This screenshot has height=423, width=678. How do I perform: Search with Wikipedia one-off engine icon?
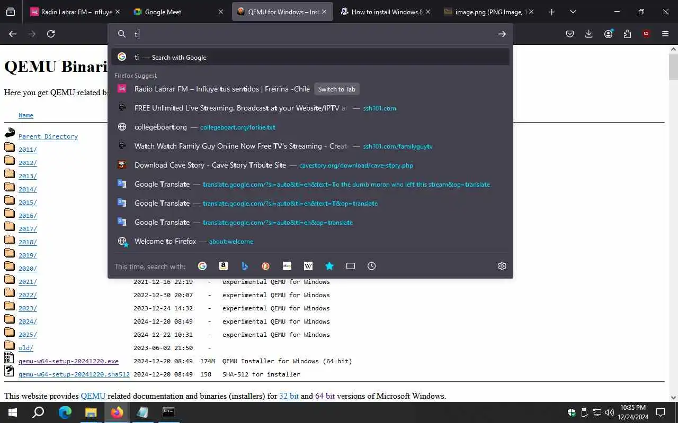pyautogui.click(x=308, y=266)
